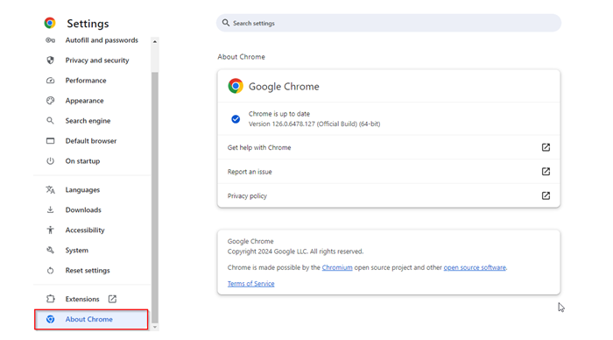Open external icon for Report an issue

(x=546, y=172)
